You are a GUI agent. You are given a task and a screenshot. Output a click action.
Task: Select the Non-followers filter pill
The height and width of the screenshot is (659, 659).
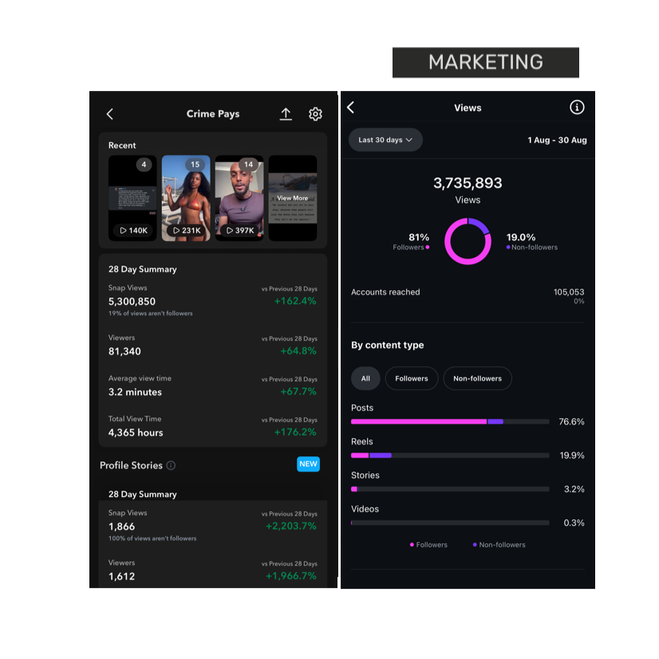477,378
